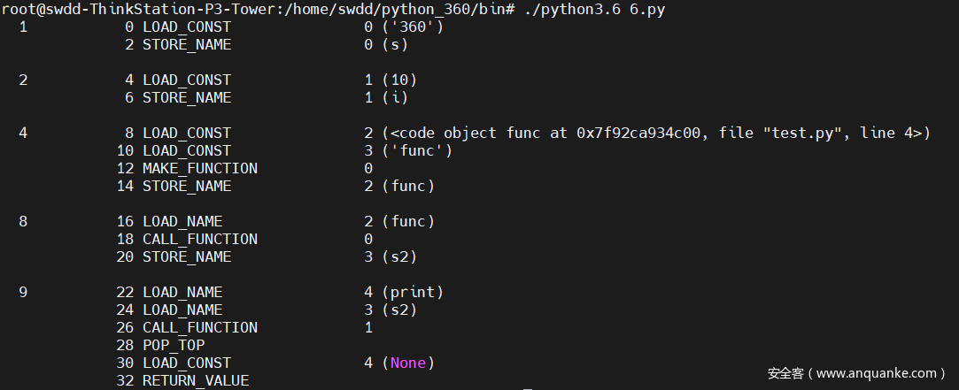The image size is (959, 390).
Task: Click source line number 9
Action: (23, 292)
